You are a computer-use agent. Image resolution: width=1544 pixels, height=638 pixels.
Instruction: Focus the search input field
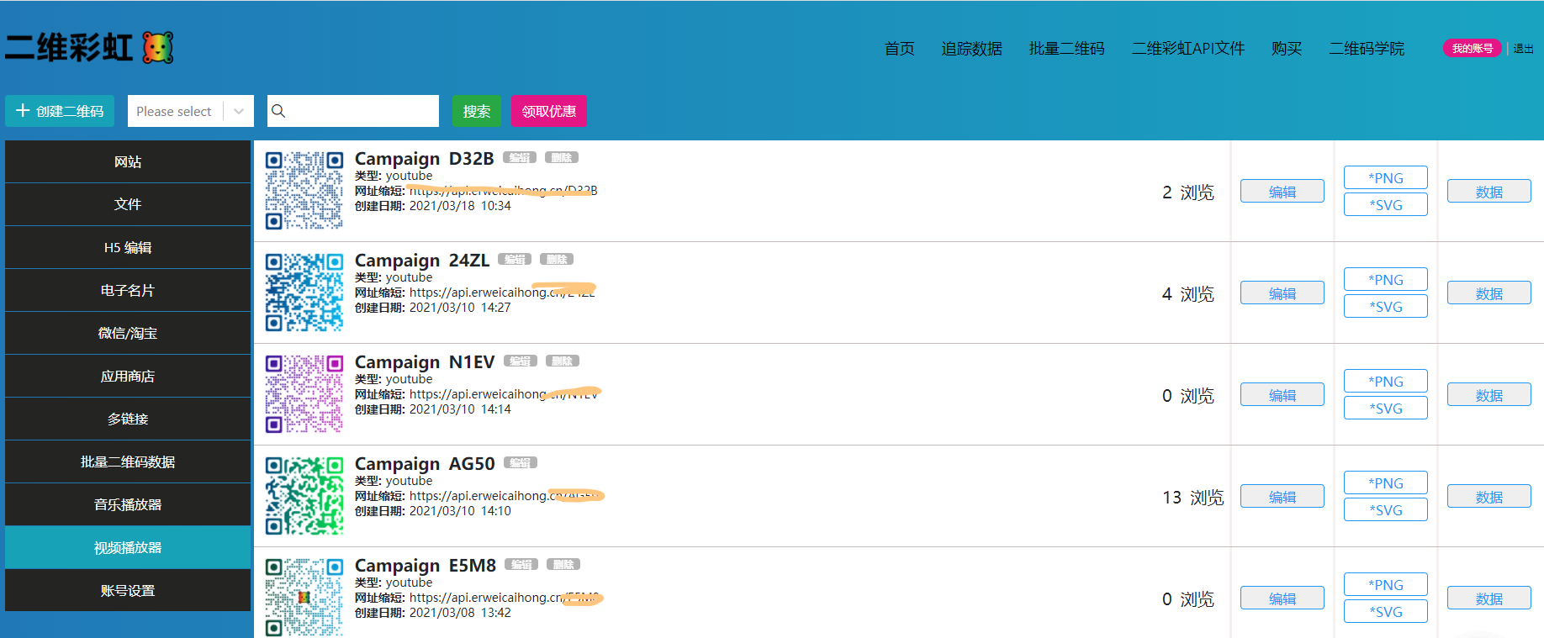tap(353, 111)
